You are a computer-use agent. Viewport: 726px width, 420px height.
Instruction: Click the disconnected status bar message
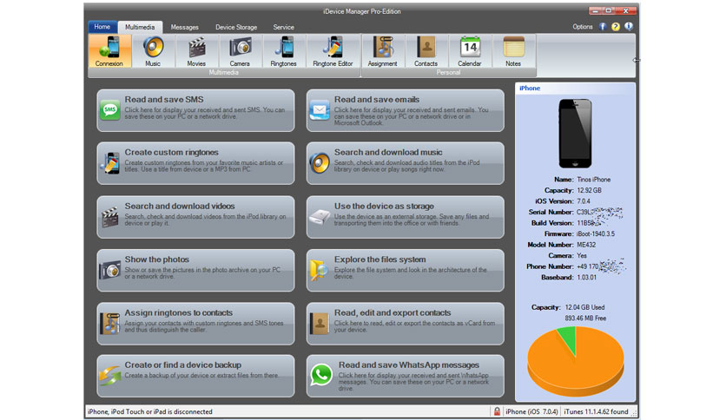click(x=150, y=411)
